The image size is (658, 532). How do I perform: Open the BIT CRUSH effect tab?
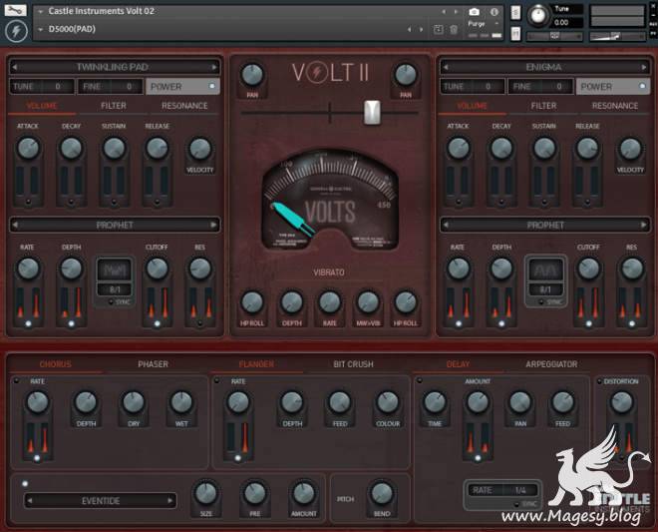point(353,364)
